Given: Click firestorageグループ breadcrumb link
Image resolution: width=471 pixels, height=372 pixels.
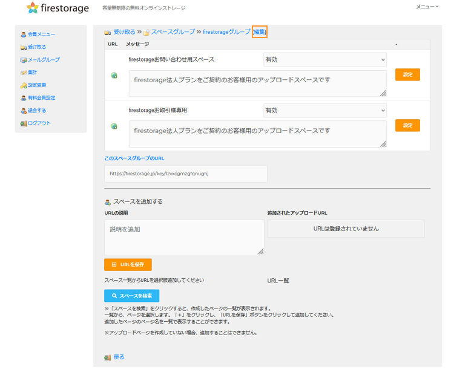Looking at the screenshot, I should [x=226, y=32].
